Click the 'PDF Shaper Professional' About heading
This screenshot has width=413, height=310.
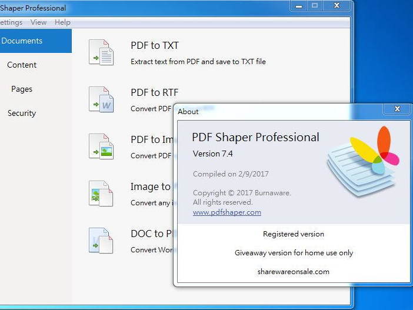point(255,138)
